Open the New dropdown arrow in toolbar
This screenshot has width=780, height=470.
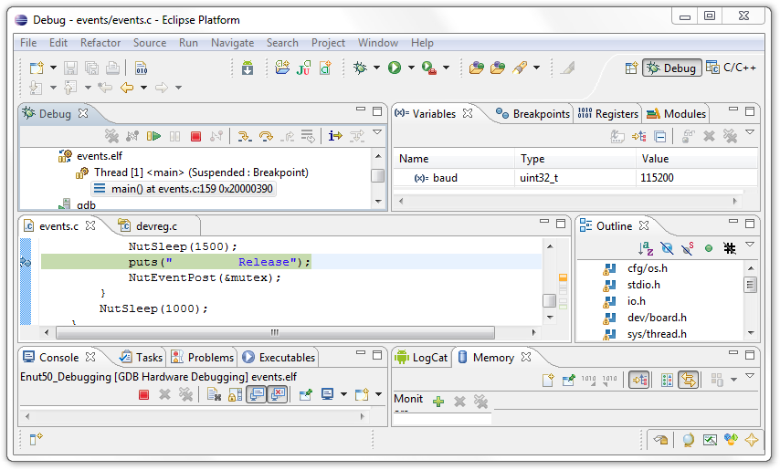click(x=53, y=68)
